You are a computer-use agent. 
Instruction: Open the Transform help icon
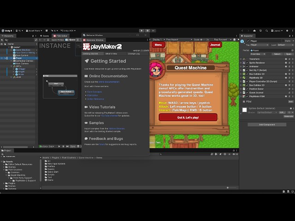pyautogui.click(x=286, y=59)
